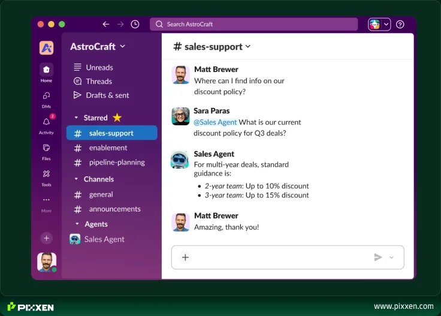441x316 pixels.
Task: Click Matt Brewer name on 'Amazing, thank you!'
Action: coord(216,215)
